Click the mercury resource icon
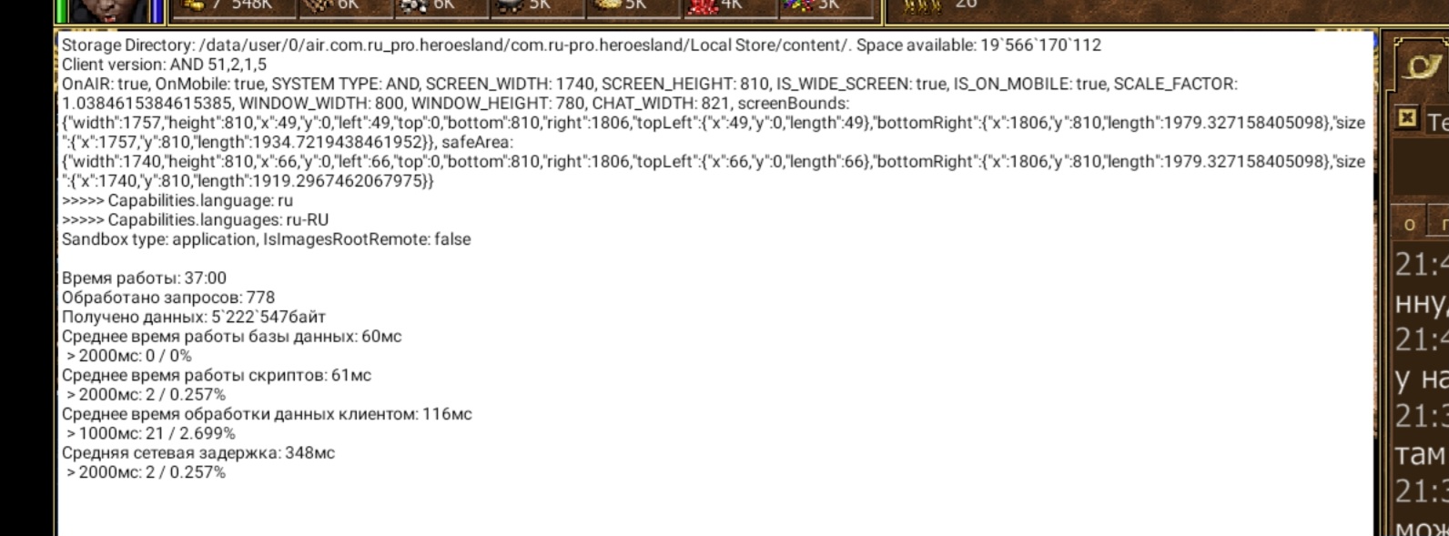The image size is (1449, 536). point(513,5)
